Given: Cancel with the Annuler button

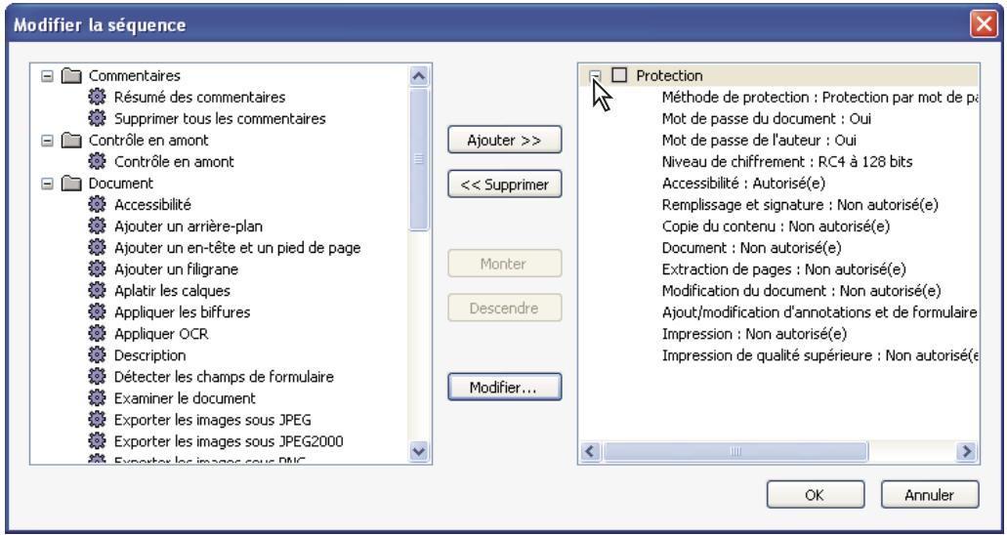Looking at the screenshot, I should coord(930,495).
